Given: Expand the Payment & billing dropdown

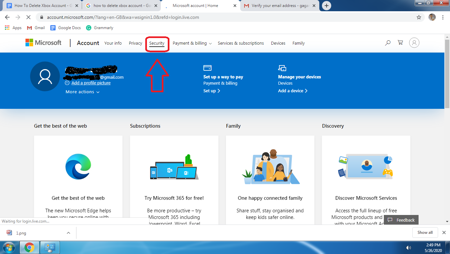Looking at the screenshot, I should [x=192, y=43].
